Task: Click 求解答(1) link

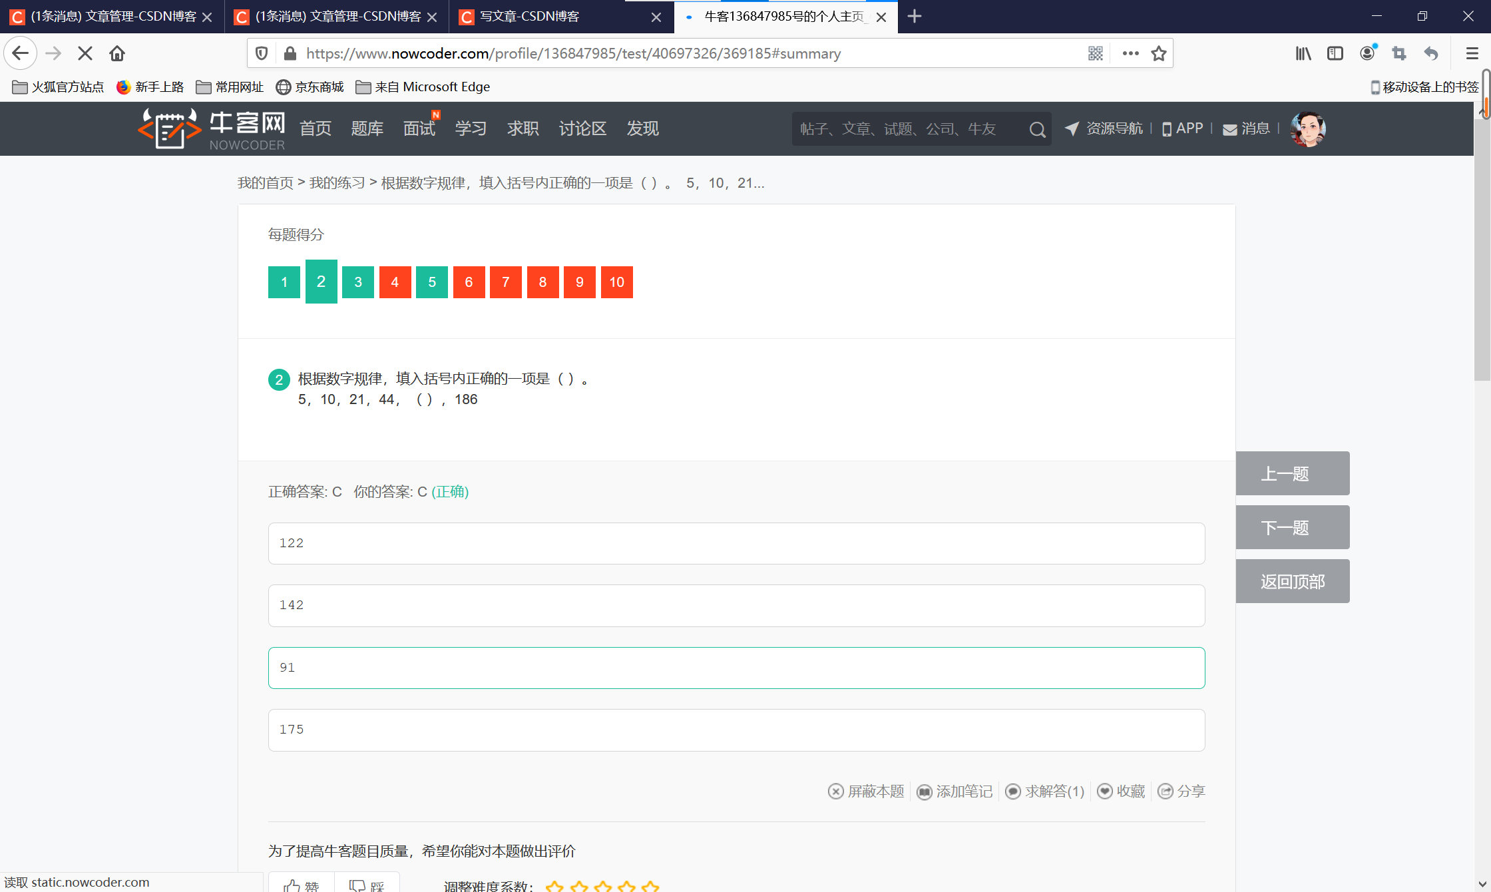Action: [x=1045, y=791]
